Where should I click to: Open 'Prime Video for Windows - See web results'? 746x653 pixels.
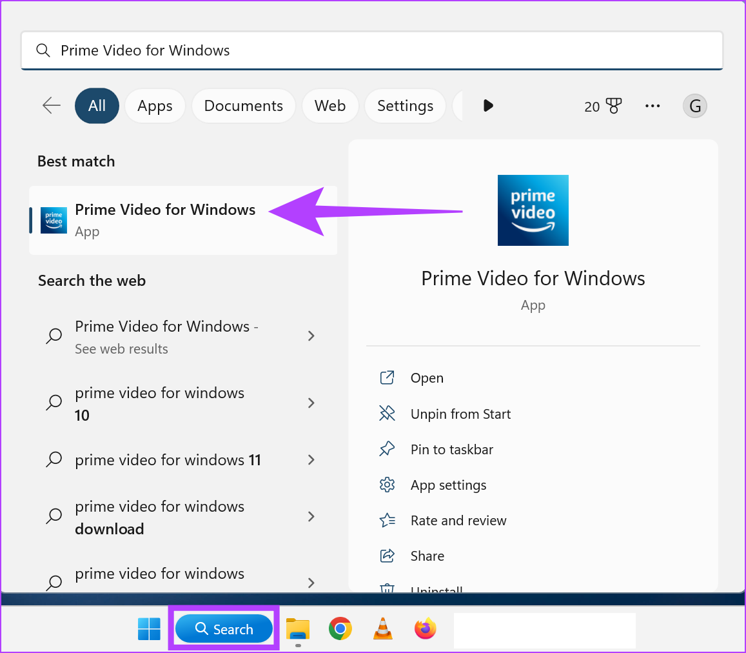183,337
